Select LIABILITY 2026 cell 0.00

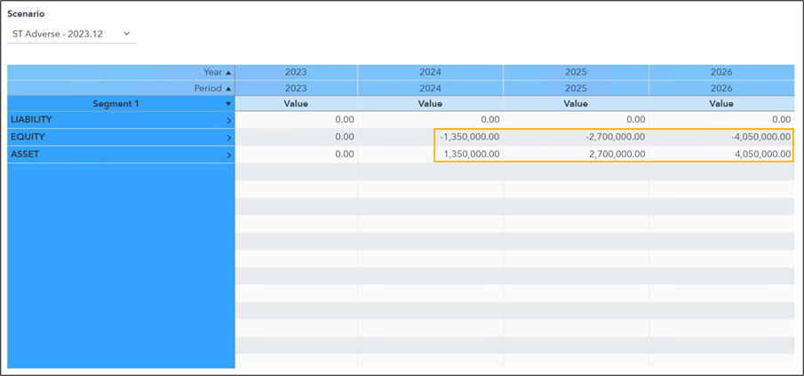[721, 119]
